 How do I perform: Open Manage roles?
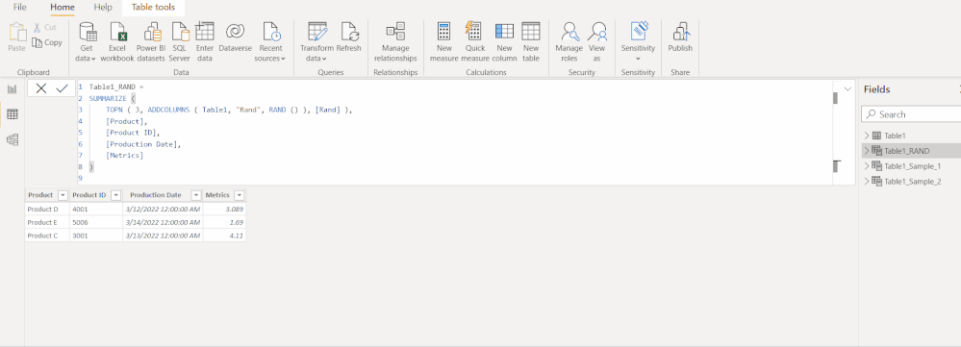(x=569, y=41)
